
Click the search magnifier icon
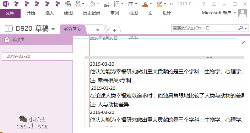tap(241, 28)
